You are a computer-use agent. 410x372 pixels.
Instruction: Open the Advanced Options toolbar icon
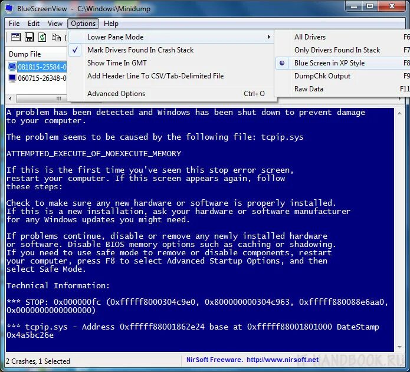pyautogui.click(x=15, y=37)
